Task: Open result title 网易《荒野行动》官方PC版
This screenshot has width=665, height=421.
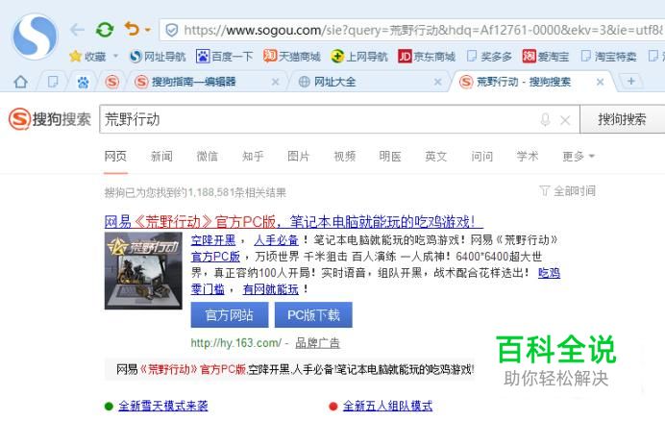Action: click(x=293, y=221)
